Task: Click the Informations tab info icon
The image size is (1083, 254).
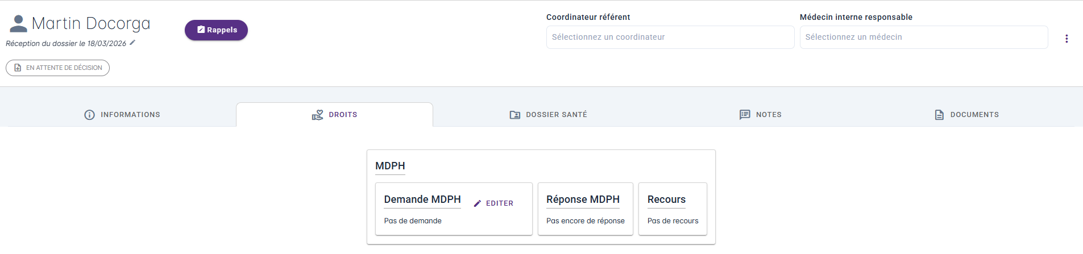Action: pos(89,115)
